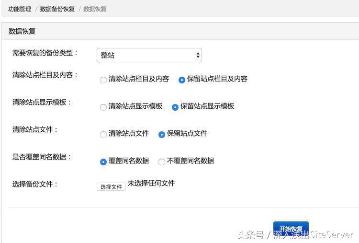The image size is (359, 243).
Task: Click the 数据恢复 panel heading
Action: (22, 31)
